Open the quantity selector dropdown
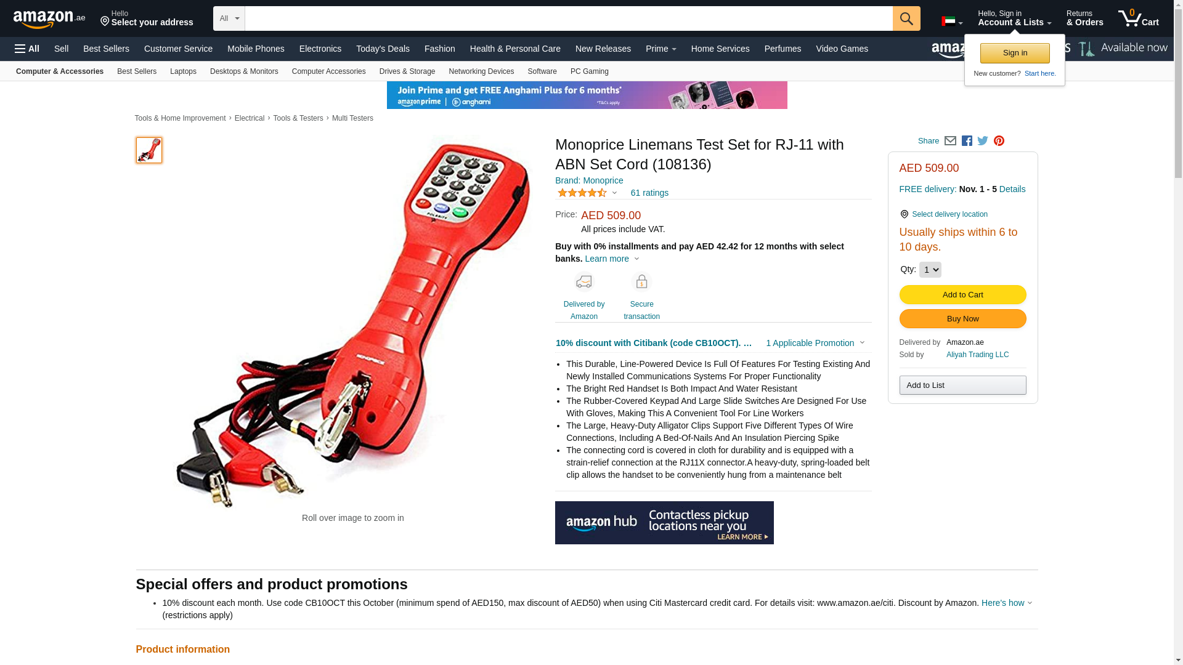 pos(930,270)
